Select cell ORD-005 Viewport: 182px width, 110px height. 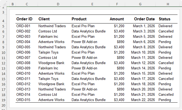click(x=23, y=47)
